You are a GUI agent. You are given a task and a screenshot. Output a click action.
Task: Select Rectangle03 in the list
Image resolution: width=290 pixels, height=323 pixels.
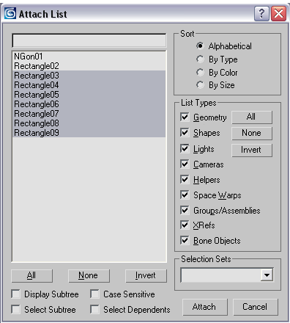click(x=89, y=76)
